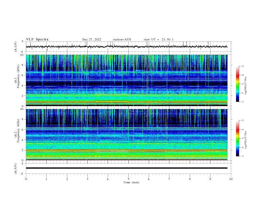Image resolution: width=260 pixels, height=201 pixels.
Task: Click the "2" kHz tick on ch.2 frequency axis
Action: [x=23, y=150]
